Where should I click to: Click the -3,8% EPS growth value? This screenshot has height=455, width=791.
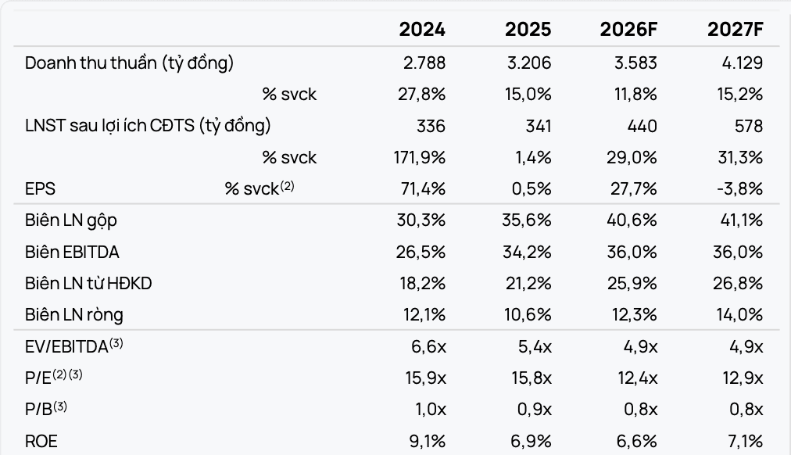(739, 188)
